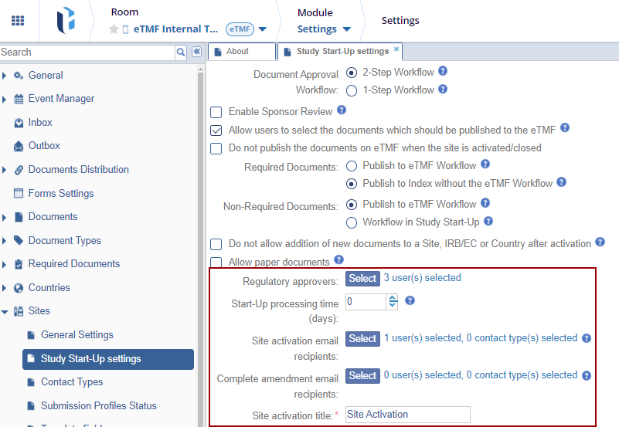
Task: Click help icon next to 2-Step Workflow
Action: 443,71
